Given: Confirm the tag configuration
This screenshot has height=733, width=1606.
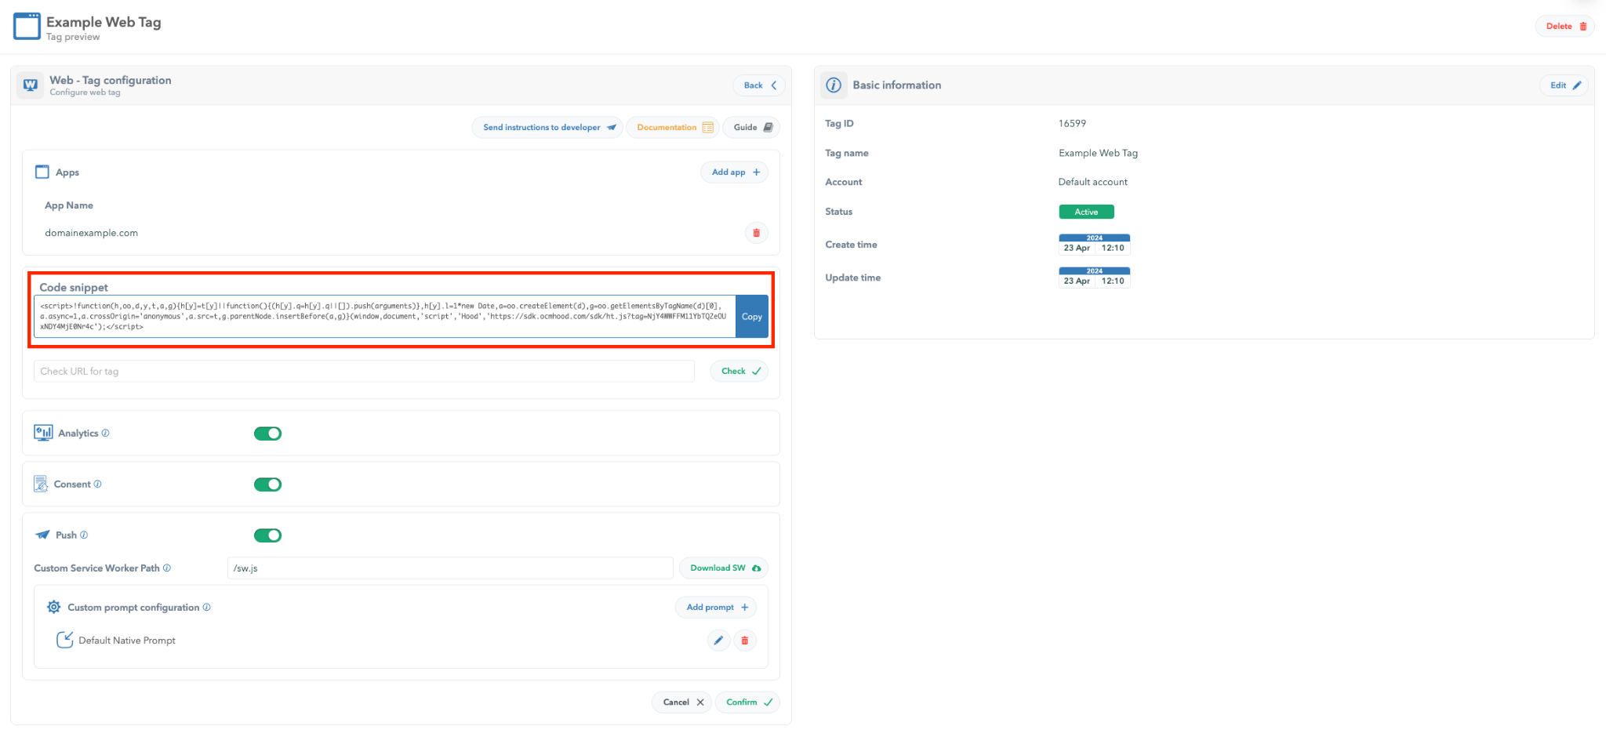Looking at the screenshot, I should point(747,702).
